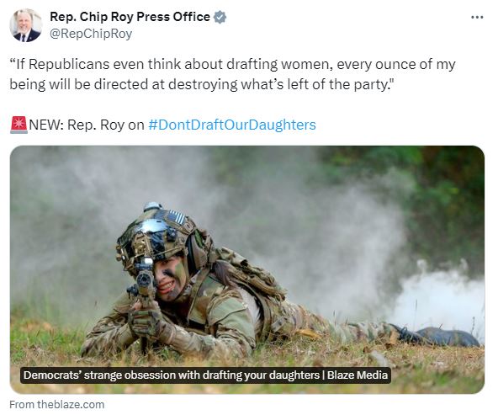Click the 'NEW: Rep. Roy on' text
498x415 pixels.
(87, 125)
